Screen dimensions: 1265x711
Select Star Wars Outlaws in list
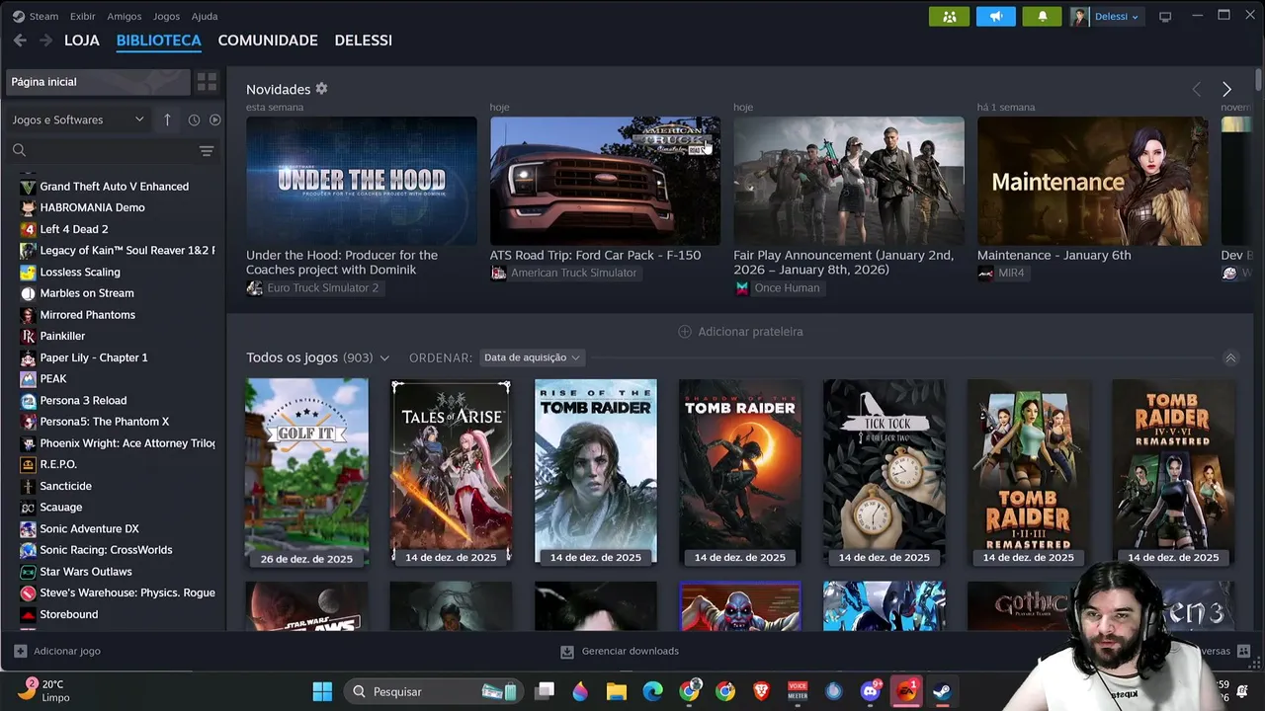point(86,572)
